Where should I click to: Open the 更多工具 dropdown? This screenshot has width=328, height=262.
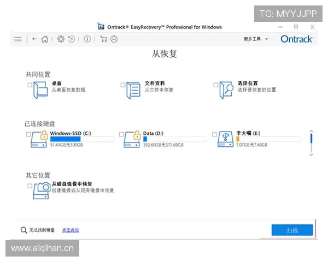(x=256, y=39)
